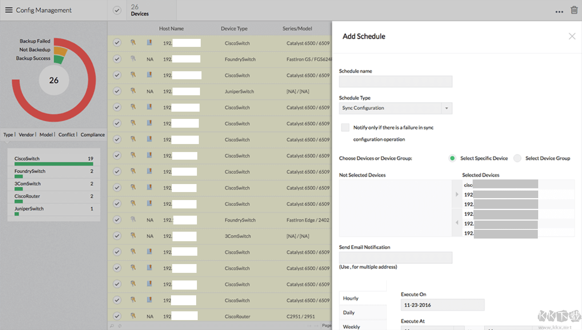Click inside the Schedule name field

395,82
